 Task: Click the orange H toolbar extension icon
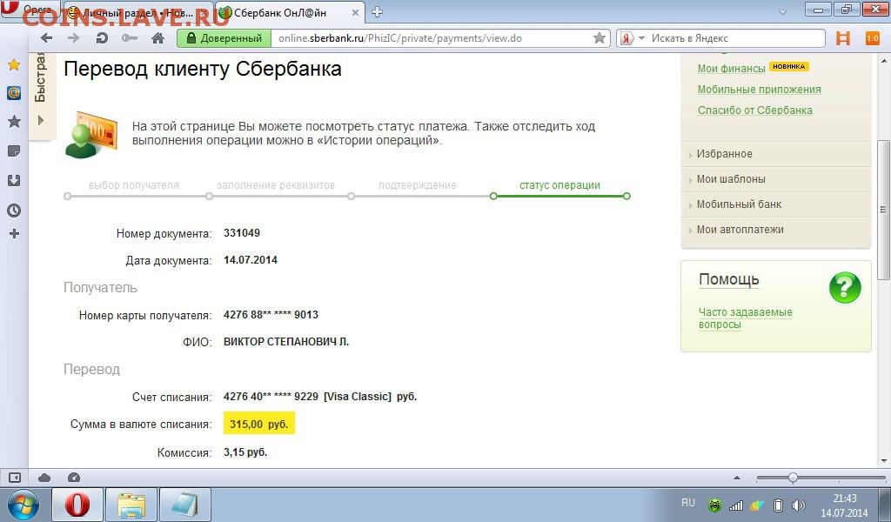coord(842,38)
